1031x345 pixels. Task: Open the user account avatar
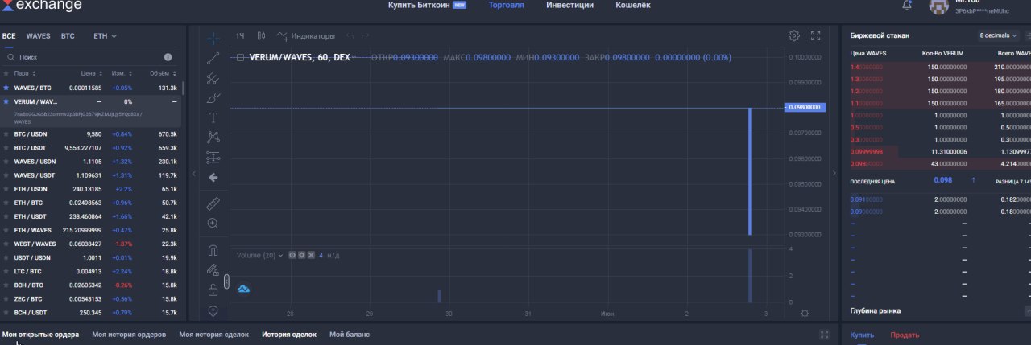click(938, 6)
